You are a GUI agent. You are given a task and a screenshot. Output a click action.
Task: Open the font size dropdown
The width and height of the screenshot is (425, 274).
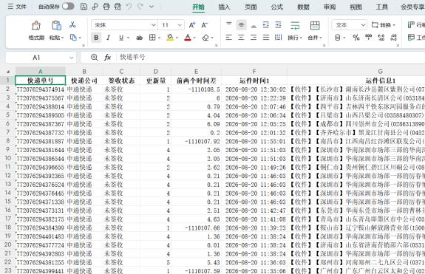pos(171,25)
